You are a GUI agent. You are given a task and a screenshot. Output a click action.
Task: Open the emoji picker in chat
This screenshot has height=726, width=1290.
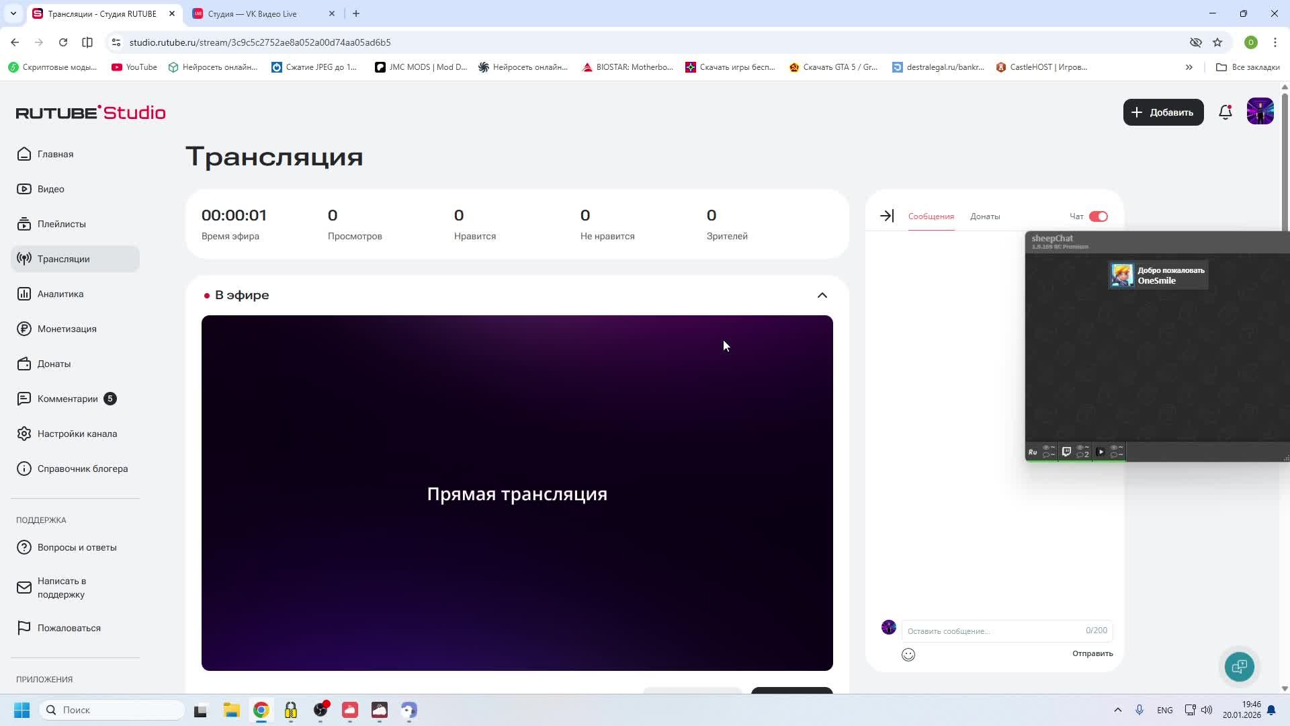(908, 654)
